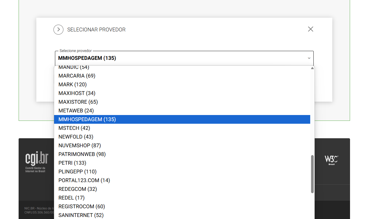Choose REDEL (17) option
The image size is (373, 219).
(x=182, y=198)
